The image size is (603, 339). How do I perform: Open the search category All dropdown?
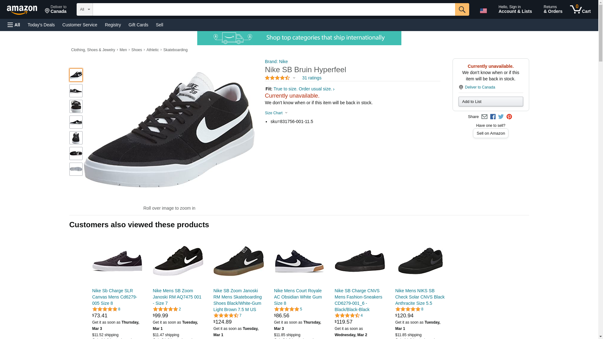pos(84,9)
